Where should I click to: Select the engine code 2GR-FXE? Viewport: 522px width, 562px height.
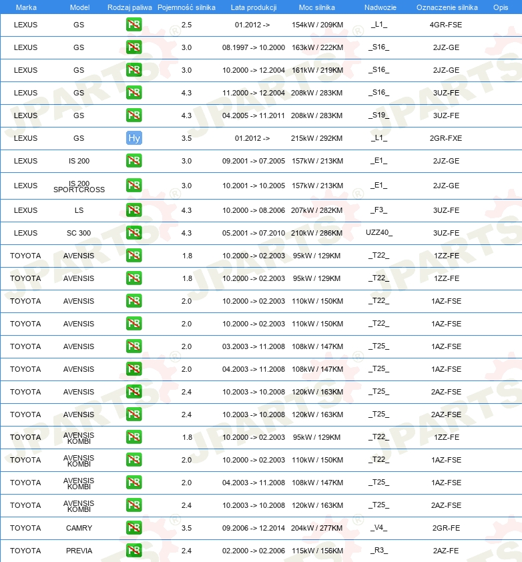pos(446,138)
